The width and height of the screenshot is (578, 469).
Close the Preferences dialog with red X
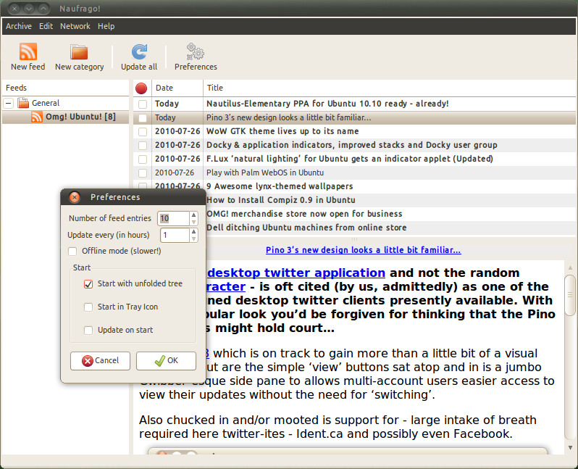(x=75, y=197)
